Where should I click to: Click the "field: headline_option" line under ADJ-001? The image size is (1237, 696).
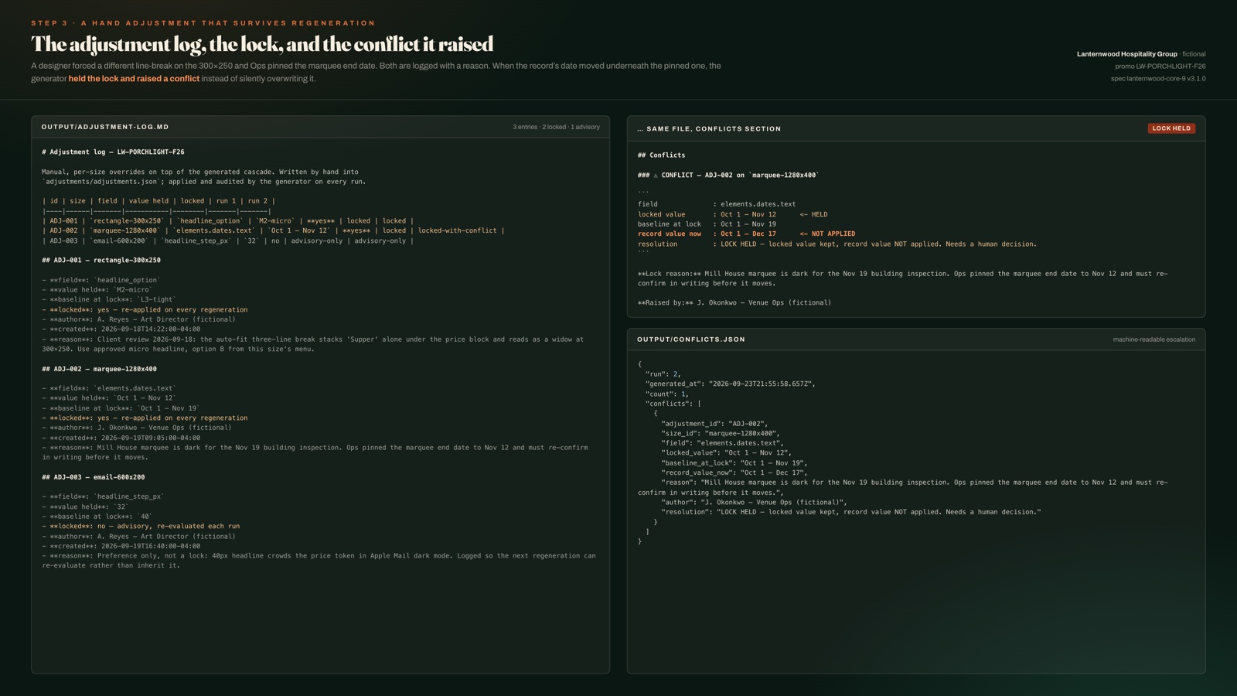(x=101, y=280)
